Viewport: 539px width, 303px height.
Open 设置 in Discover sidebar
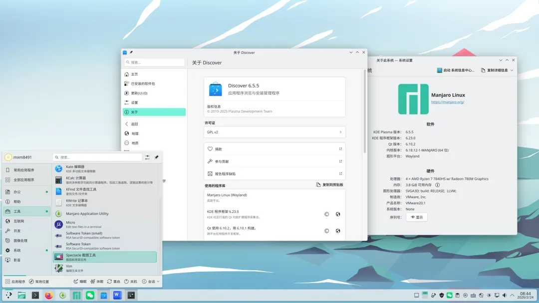coord(154,103)
